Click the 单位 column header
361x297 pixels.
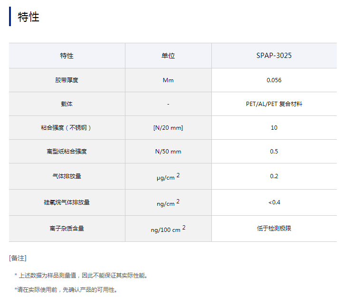[x=168, y=56]
